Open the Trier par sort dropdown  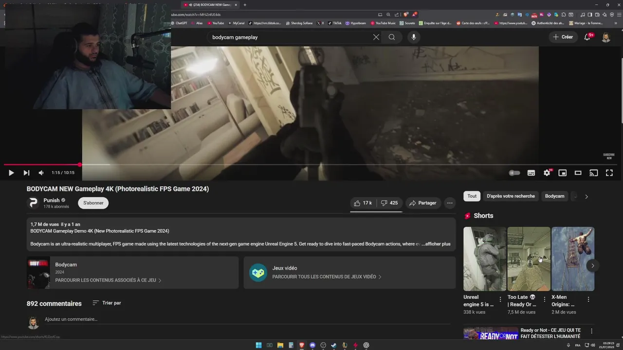pyautogui.click(x=107, y=303)
